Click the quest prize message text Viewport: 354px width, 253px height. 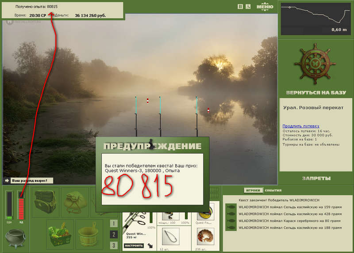pos(151,168)
